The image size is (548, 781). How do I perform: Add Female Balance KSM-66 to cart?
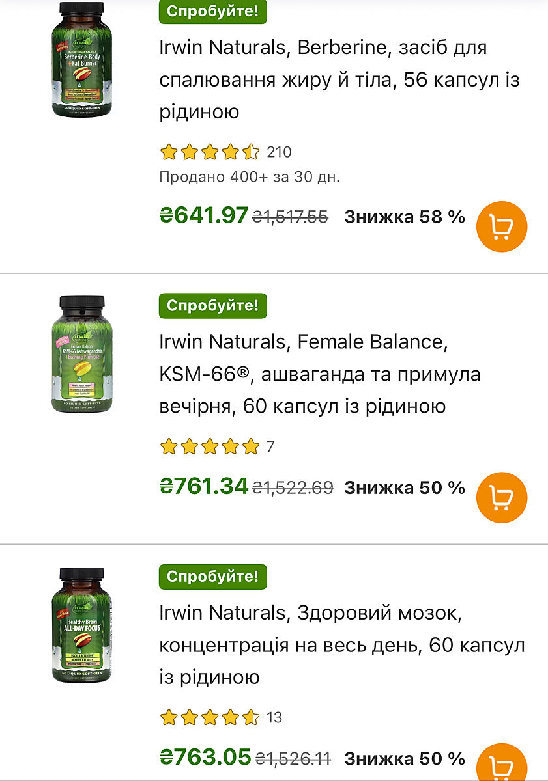(x=501, y=498)
